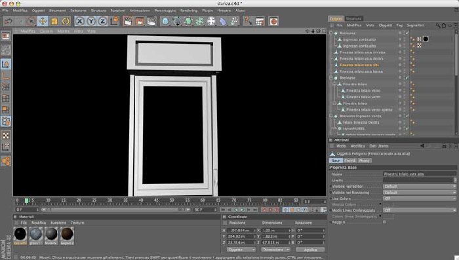459x260 pixels.
Task: Click the Render Active View clapperboard icon
Action: pyautogui.click(x=128, y=21)
